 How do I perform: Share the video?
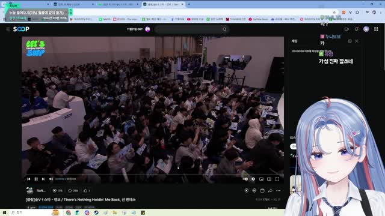270,191
